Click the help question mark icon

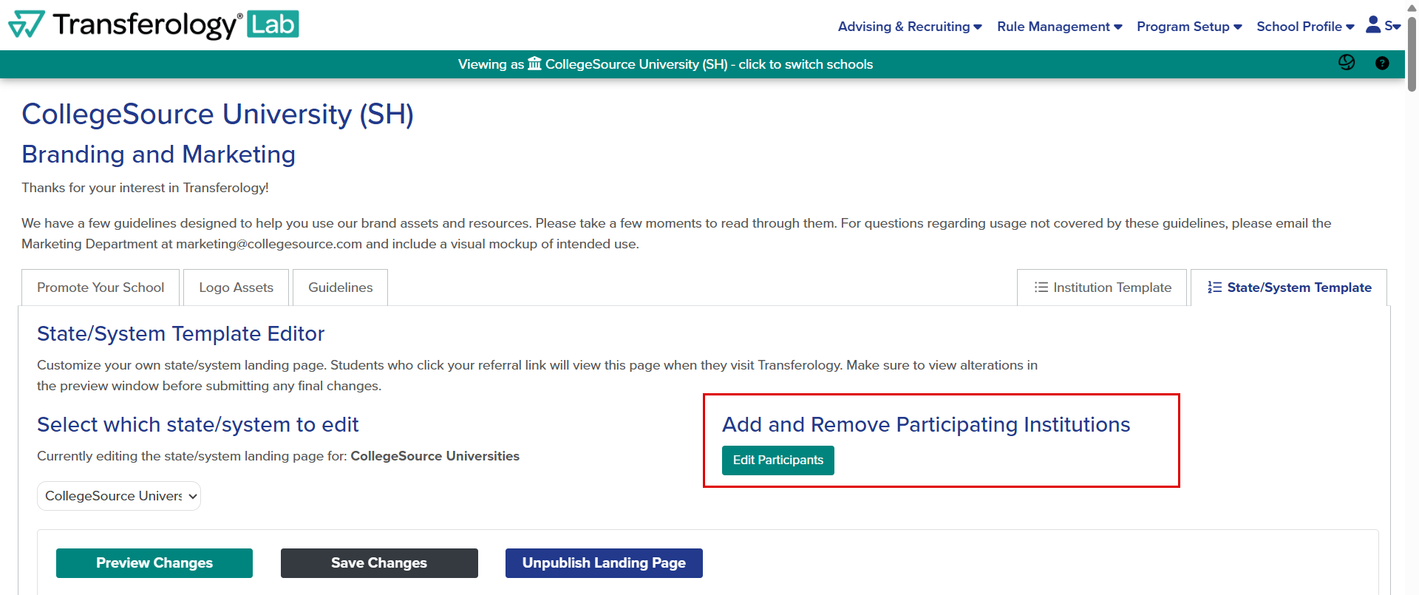[1382, 63]
